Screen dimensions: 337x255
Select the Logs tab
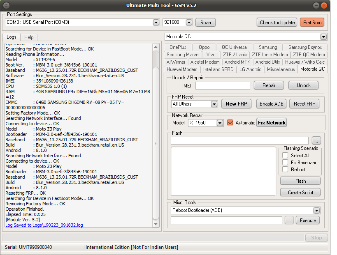point(12,37)
